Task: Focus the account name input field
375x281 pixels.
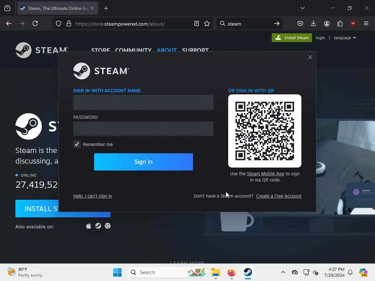Action: pyautogui.click(x=143, y=102)
